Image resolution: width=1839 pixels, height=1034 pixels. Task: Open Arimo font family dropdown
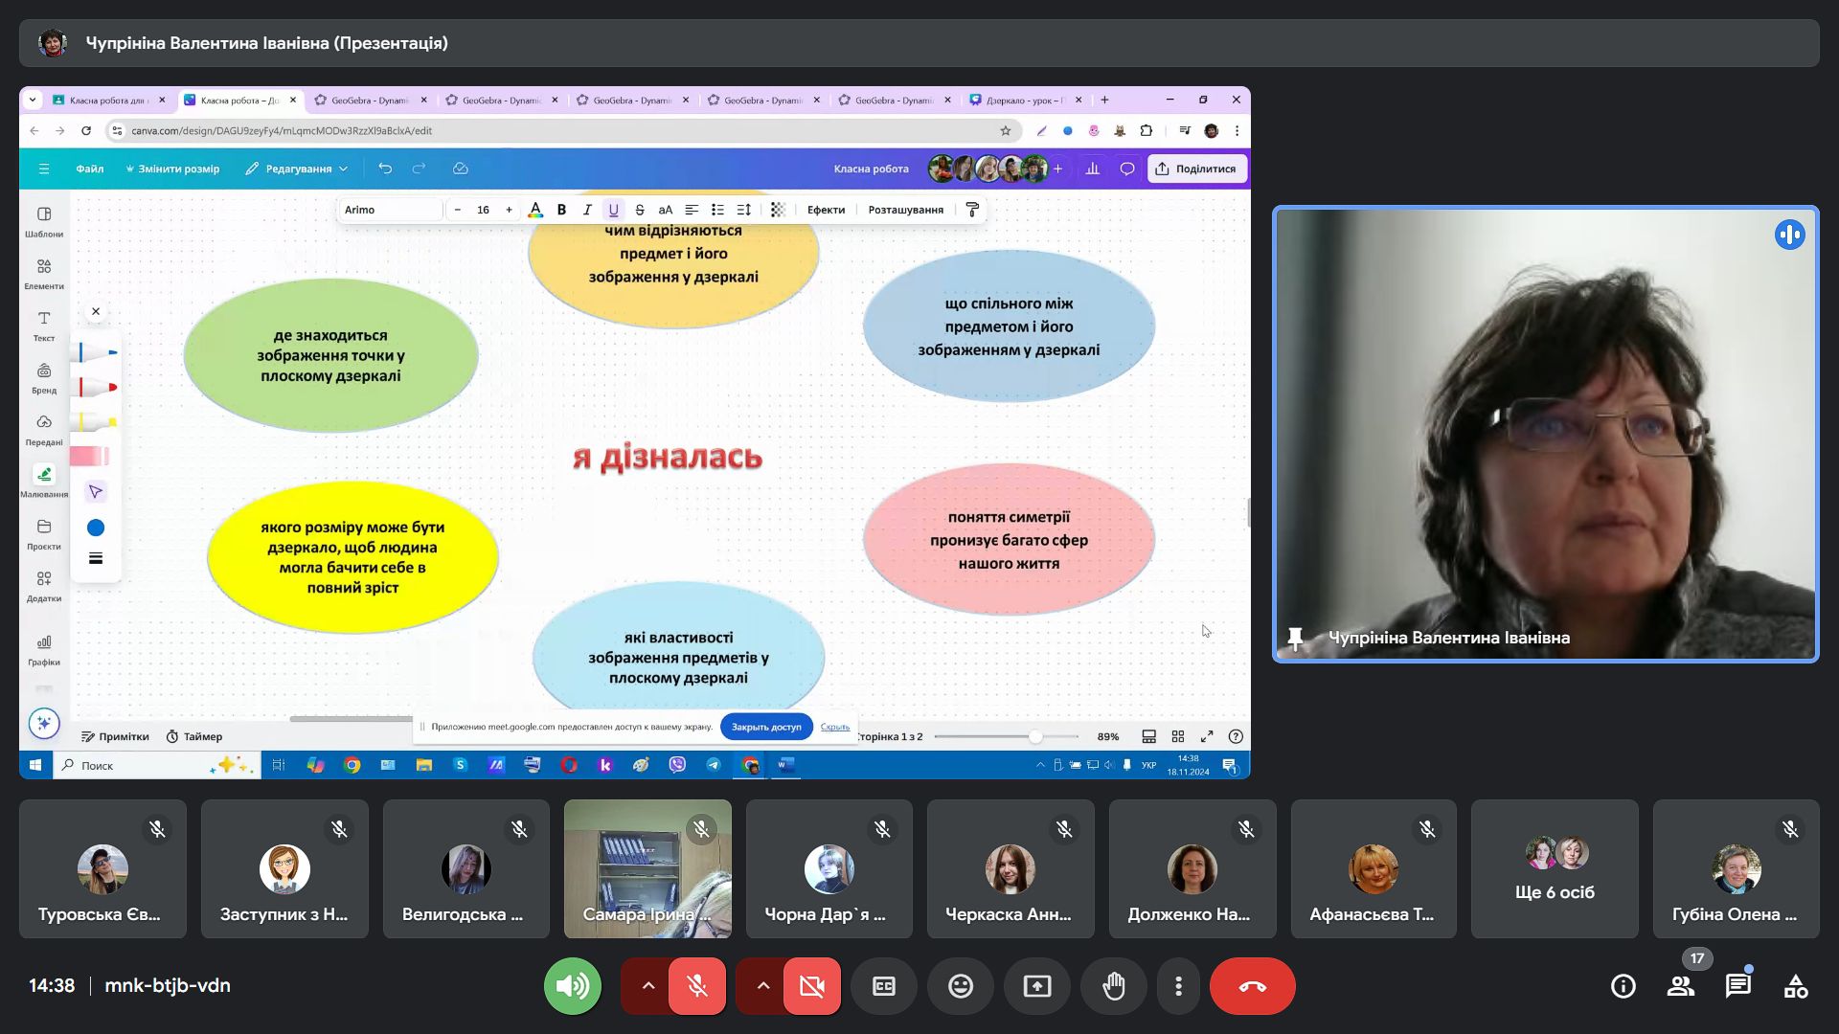[391, 210]
